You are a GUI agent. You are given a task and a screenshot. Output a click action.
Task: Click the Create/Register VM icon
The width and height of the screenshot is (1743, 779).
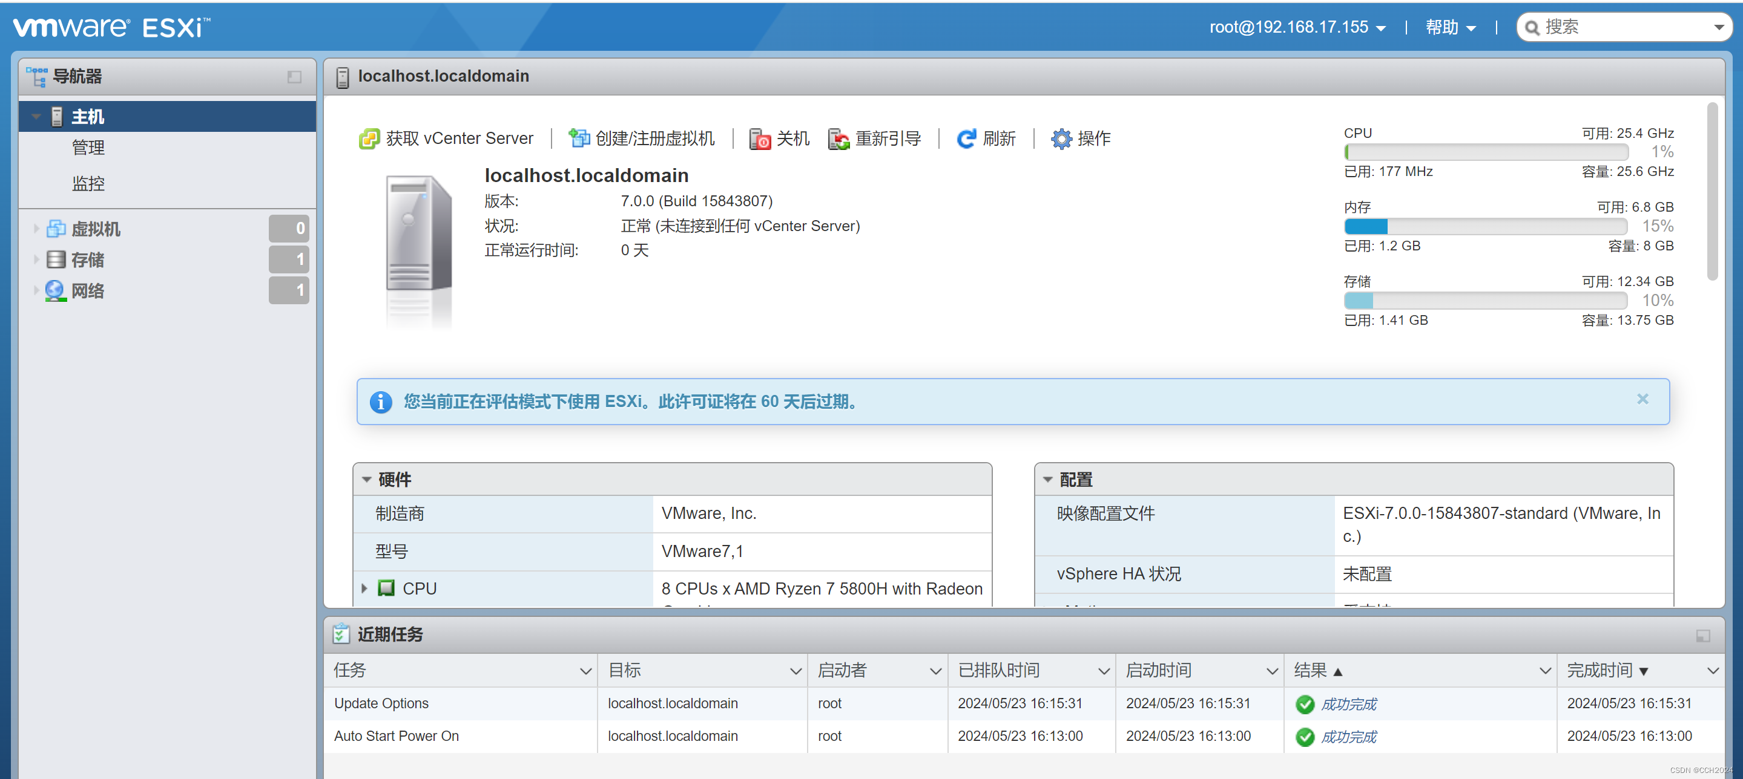pos(579,139)
